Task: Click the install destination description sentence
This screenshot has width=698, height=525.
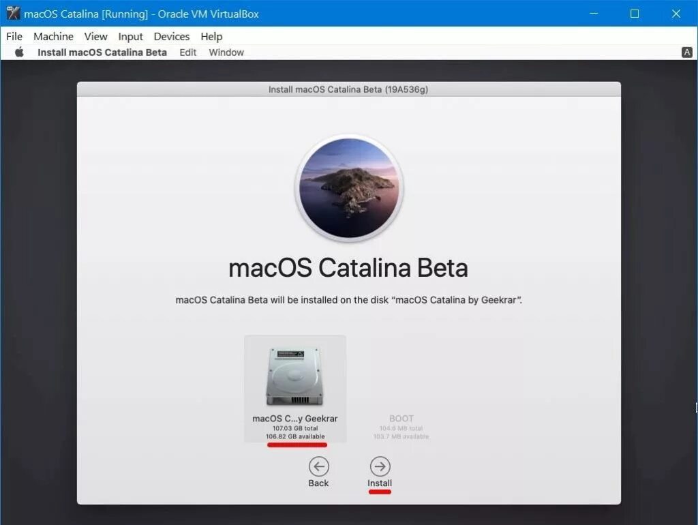Action: click(x=348, y=300)
